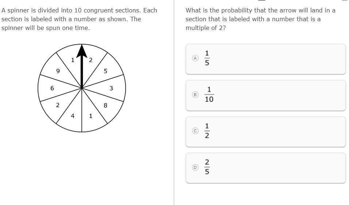349x205 pixels.
Task: Click the spinner section labeled 9
Action: pos(58,71)
